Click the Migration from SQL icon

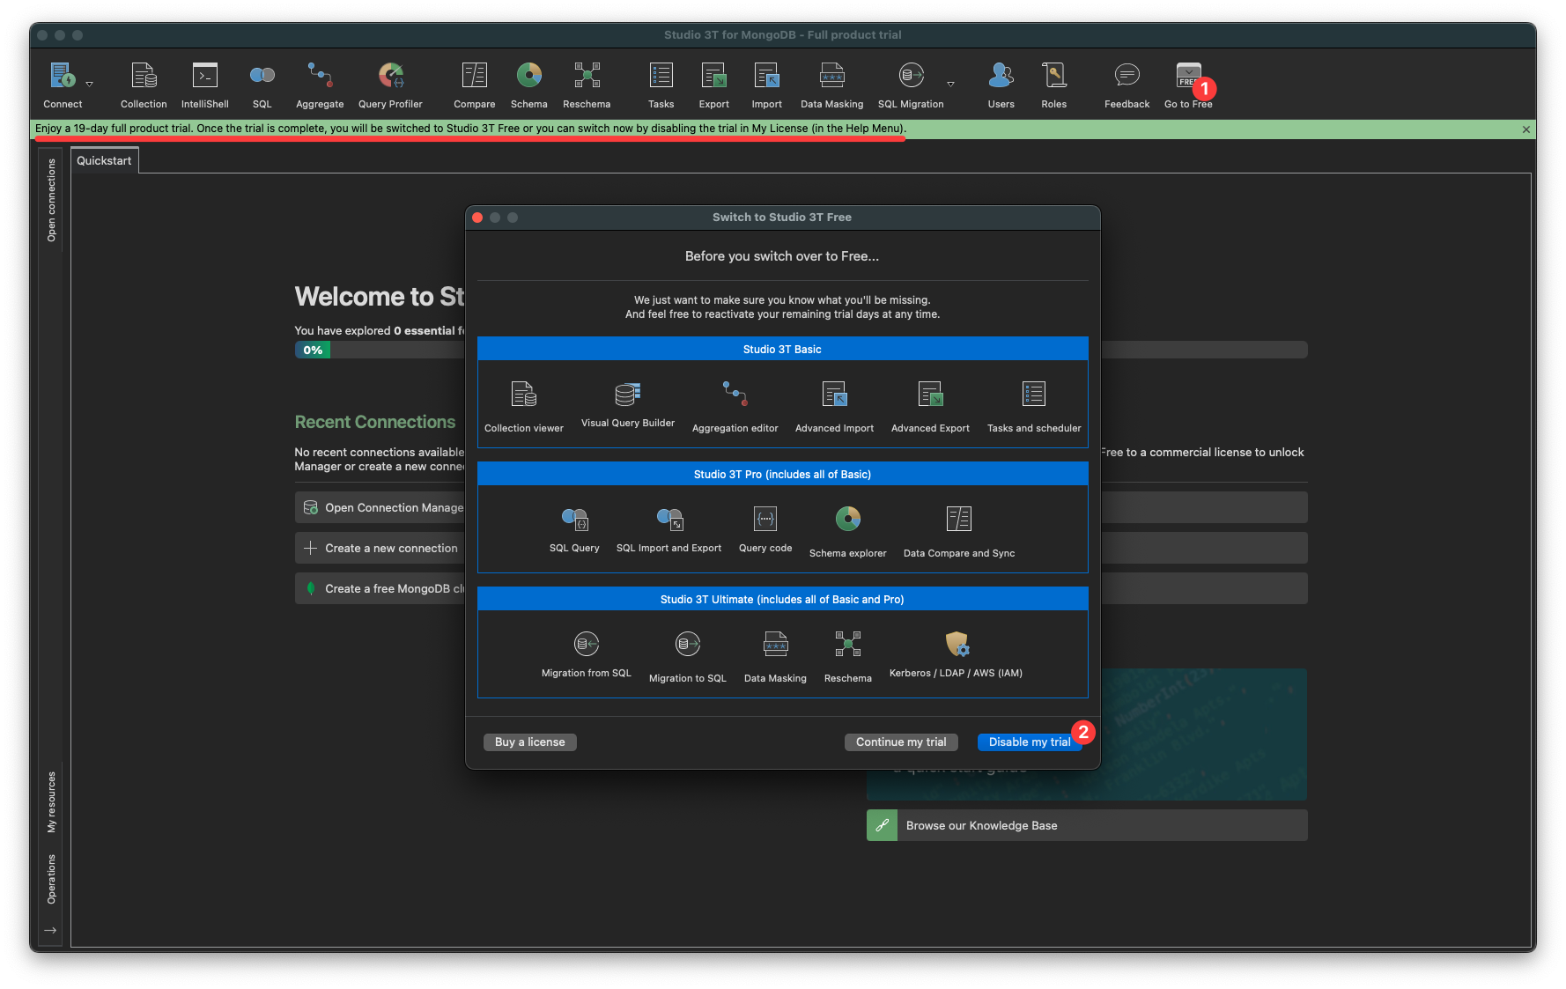[587, 644]
